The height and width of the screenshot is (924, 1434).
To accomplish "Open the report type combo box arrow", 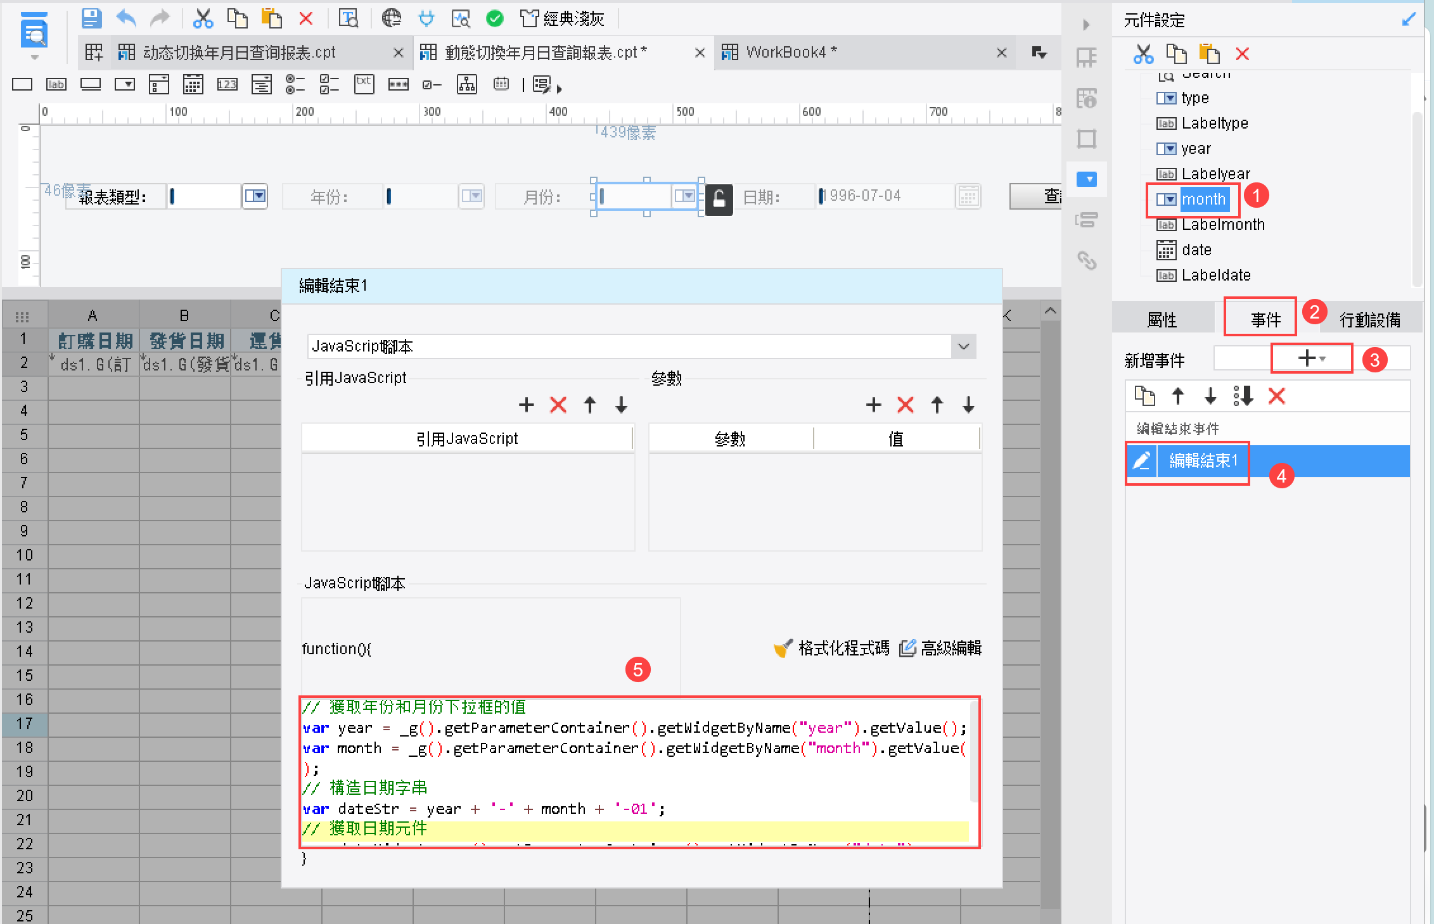I will [255, 196].
